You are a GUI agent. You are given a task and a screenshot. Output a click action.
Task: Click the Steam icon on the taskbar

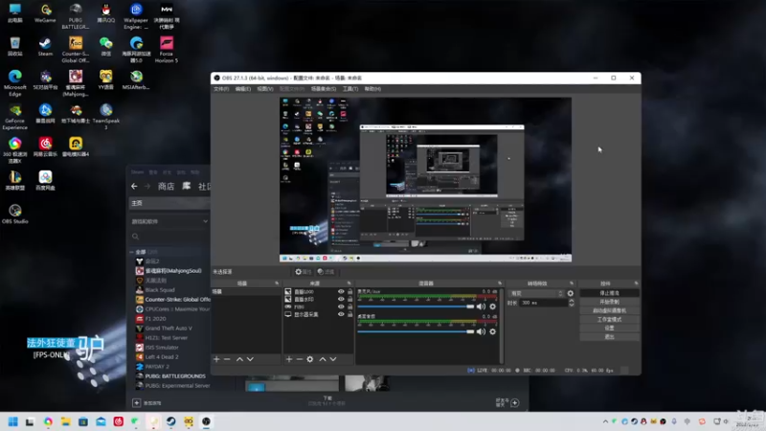[171, 421]
